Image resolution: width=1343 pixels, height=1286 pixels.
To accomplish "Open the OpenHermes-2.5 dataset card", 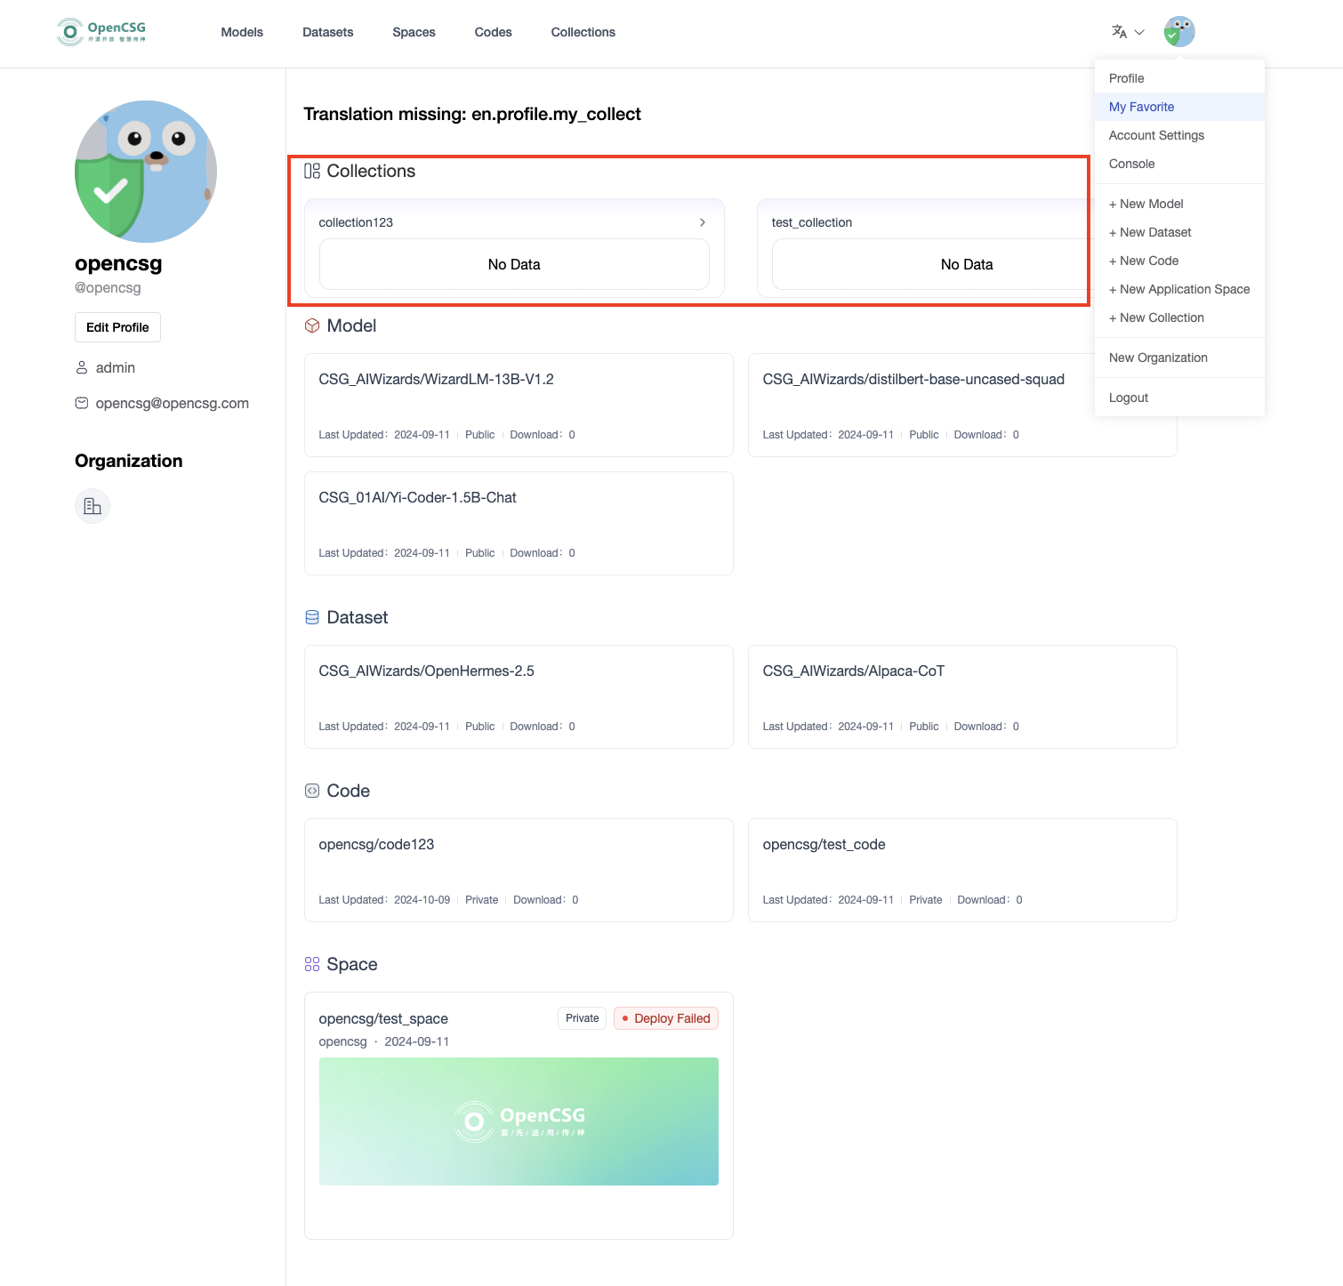I will click(x=519, y=696).
